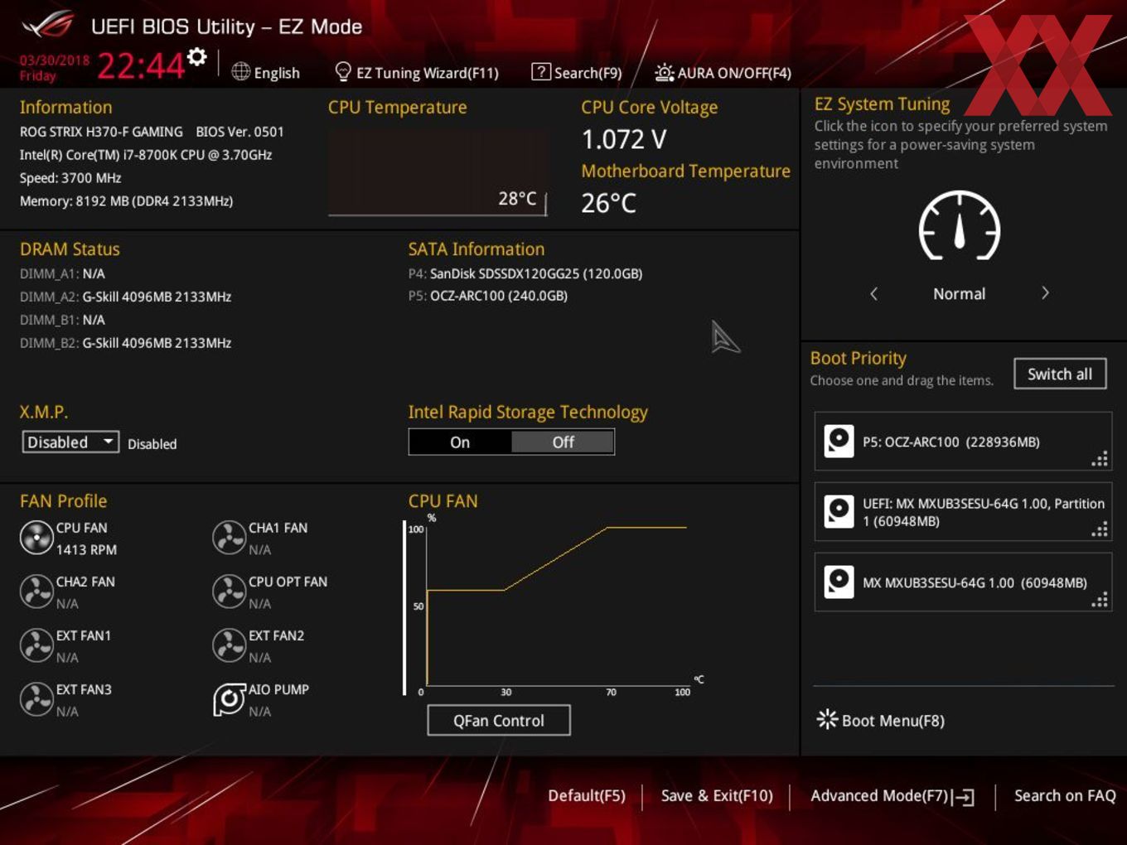1127x845 pixels.
Task: Click Save & Exit(F10)
Action: pos(717,795)
